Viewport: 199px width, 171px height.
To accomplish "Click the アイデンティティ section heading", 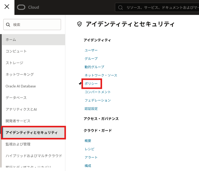I will click(x=97, y=40).
